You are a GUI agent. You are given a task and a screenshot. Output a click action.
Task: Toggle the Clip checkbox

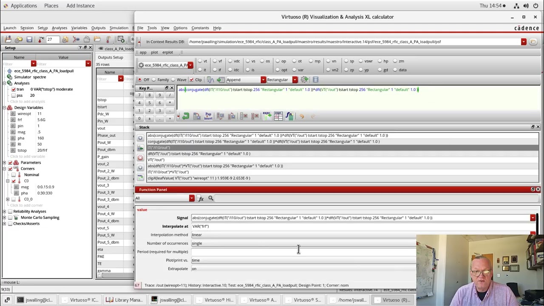(x=192, y=79)
